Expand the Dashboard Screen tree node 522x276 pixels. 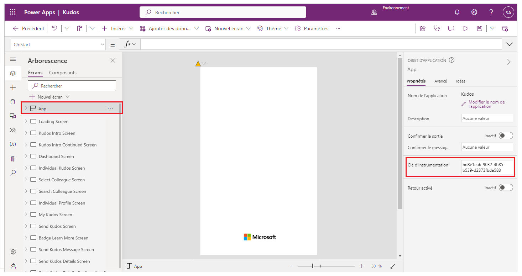tap(26, 156)
